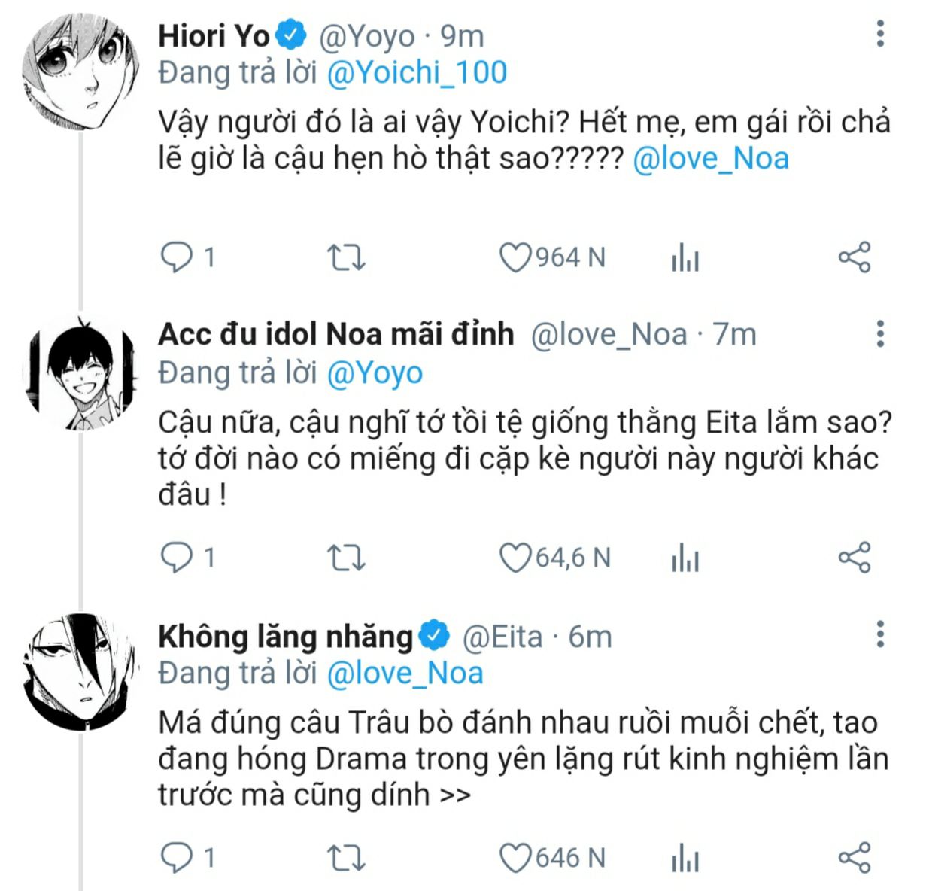View analytics on Hiori Yo's tweet
The height and width of the screenshot is (891, 926).
click(x=685, y=259)
